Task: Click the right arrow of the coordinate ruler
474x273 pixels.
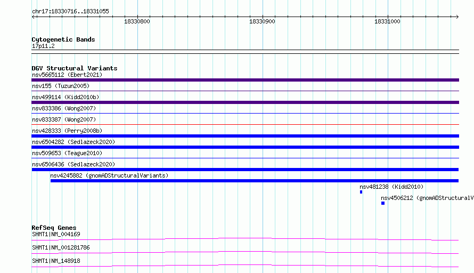Action: (457, 17)
